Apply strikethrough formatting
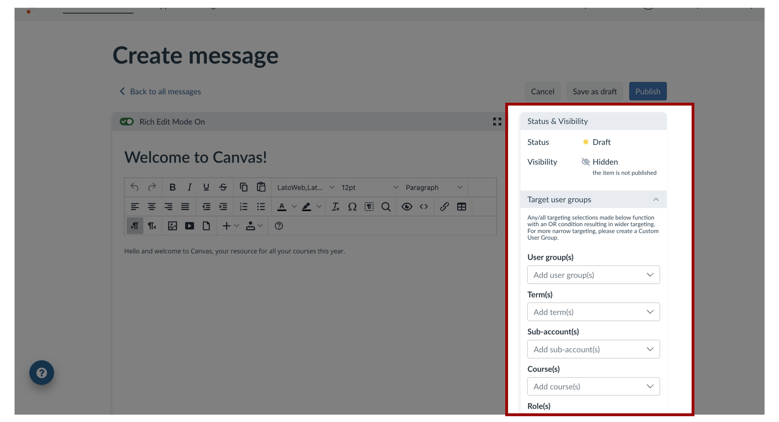Viewport: 779px width, 422px height. pyautogui.click(x=223, y=187)
